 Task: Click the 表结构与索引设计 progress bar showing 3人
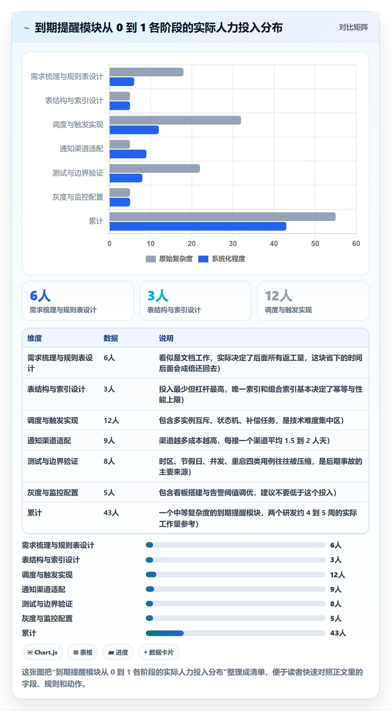click(235, 560)
